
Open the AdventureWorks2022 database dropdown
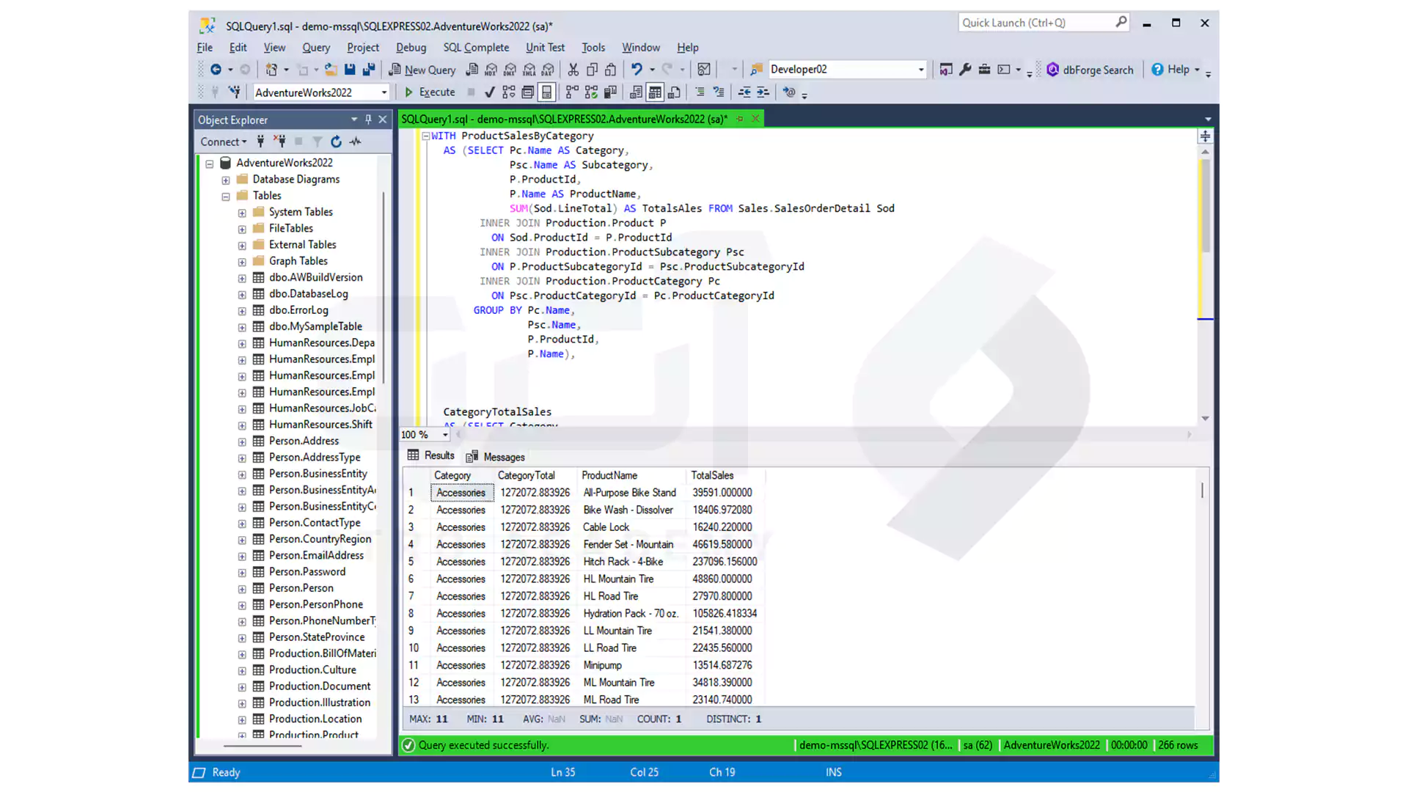[384, 92]
